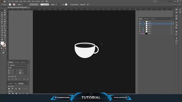This screenshot has width=182, height=102.
Task: Click the Preferences button
Action: (82, 5)
